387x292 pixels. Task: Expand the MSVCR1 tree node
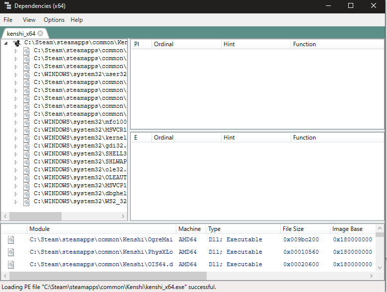(16, 131)
